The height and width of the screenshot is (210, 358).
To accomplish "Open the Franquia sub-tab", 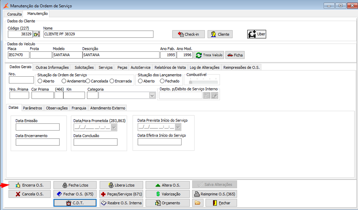I will pos(79,108).
